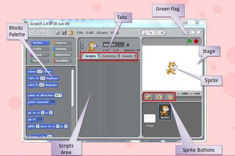
Task: Switch to full stage view mode
Action: (x=193, y=33)
